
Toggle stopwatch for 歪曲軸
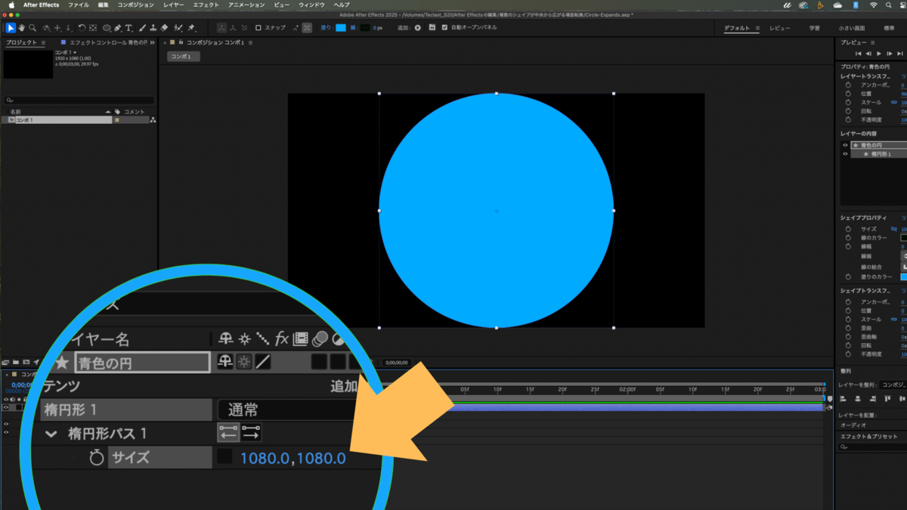pos(848,337)
